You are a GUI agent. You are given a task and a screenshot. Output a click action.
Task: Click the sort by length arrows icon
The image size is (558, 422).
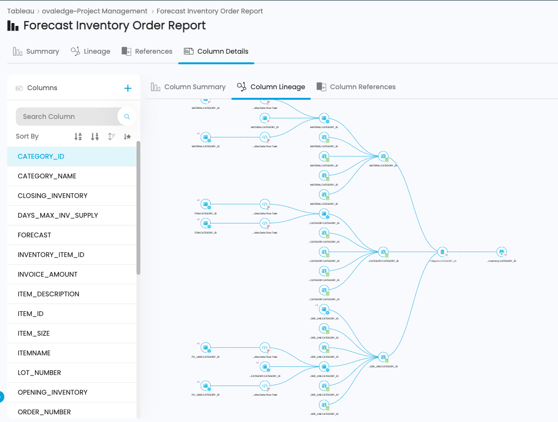[x=111, y=136]
